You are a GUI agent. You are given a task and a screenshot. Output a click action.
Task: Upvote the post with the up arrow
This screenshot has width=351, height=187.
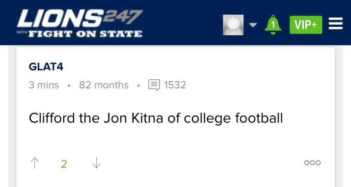35,163
